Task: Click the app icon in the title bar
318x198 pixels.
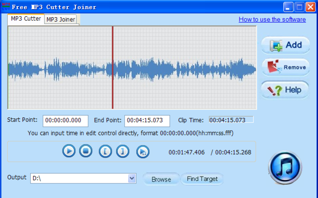Action: pos(5,7)
